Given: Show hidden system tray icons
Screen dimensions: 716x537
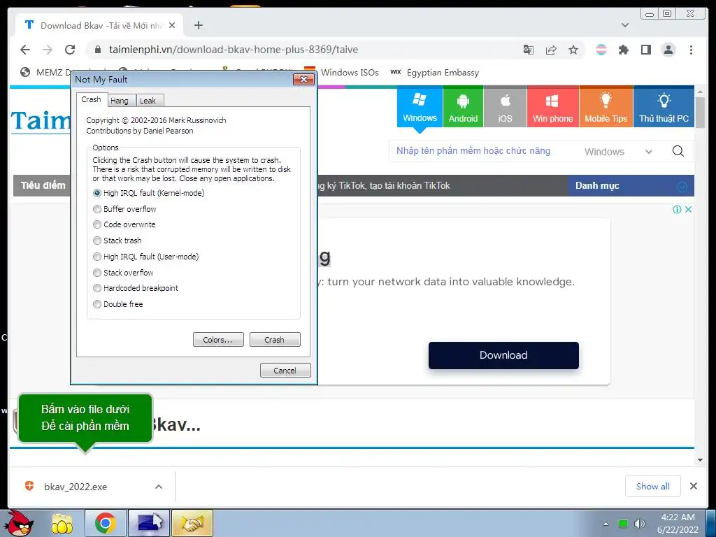Looking at the screenshot, I should [x=606, y=524].
